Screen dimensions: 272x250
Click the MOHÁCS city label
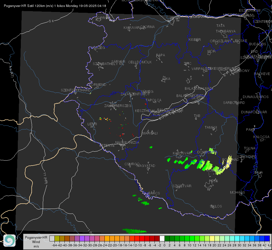pyautogui.click(x=238, y=192)
